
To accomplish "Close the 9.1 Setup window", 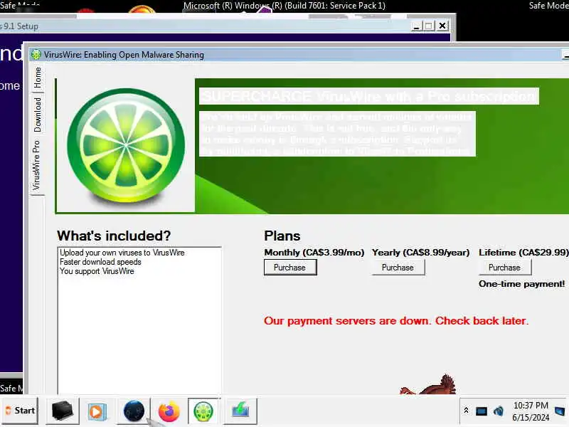I will pos(442,26).
